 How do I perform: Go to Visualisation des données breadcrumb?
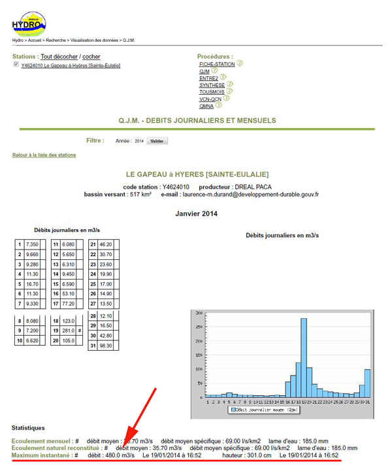(x=94, y=40)
